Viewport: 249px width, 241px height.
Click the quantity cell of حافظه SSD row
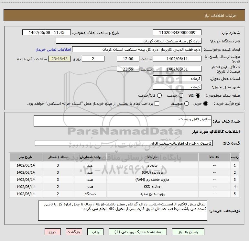[58, 187]
